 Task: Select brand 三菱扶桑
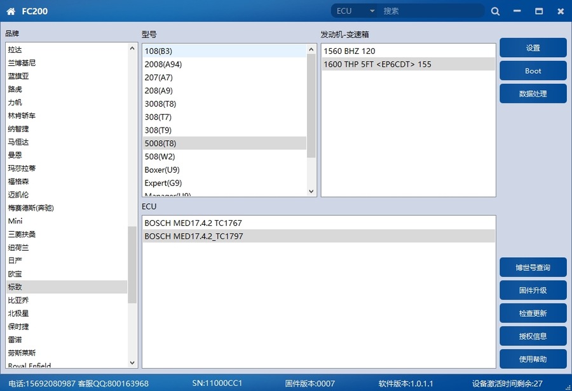(67, 234)
